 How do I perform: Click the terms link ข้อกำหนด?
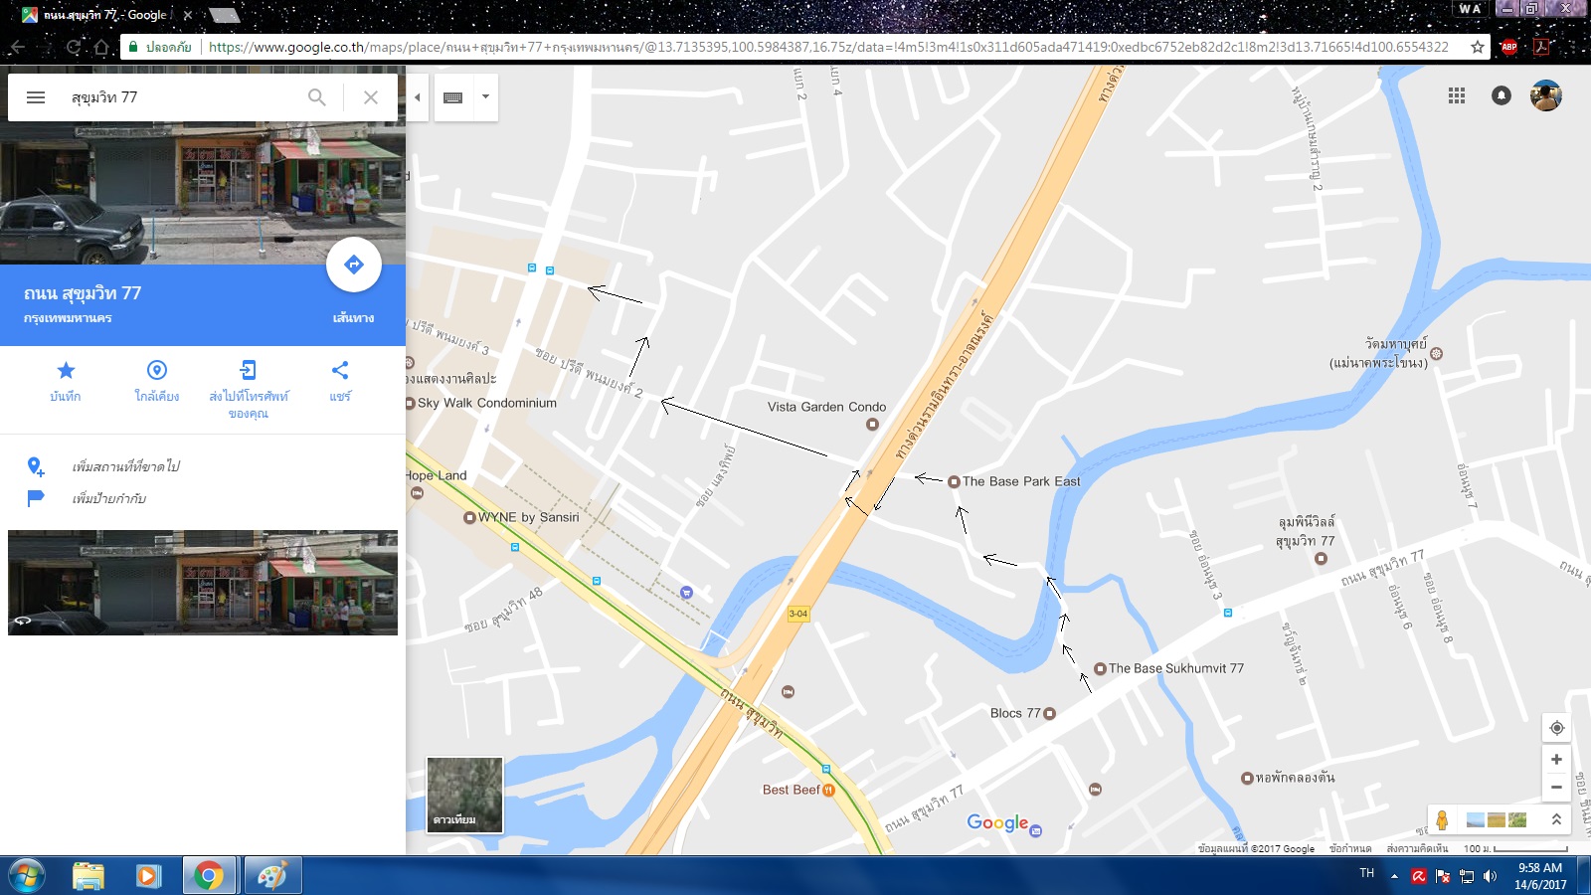[1350, 848]
